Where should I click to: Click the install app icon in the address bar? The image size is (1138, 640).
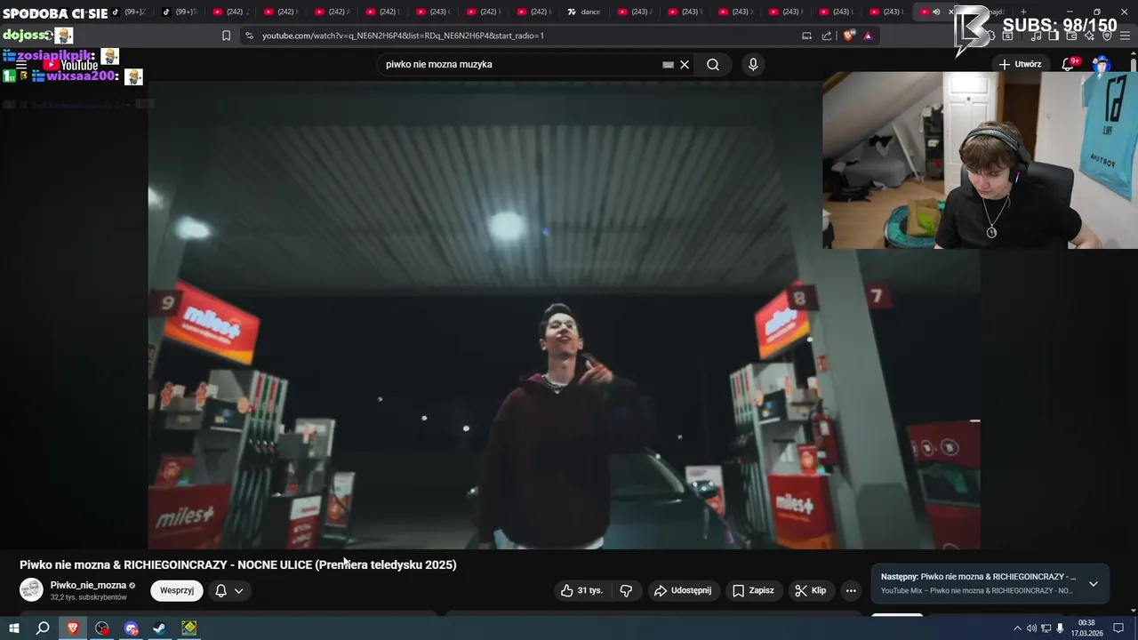806,36
